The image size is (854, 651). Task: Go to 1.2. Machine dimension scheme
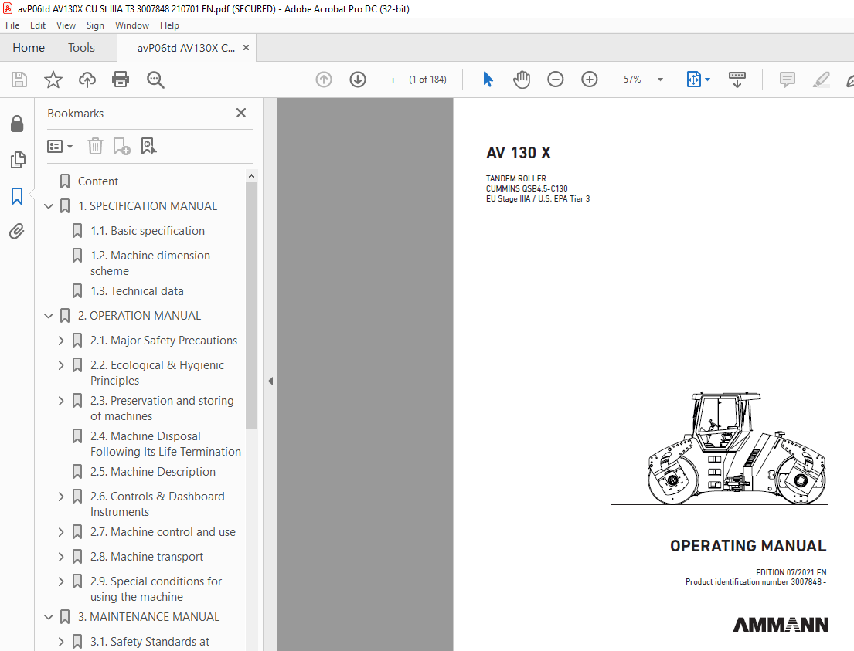(151, 263)
